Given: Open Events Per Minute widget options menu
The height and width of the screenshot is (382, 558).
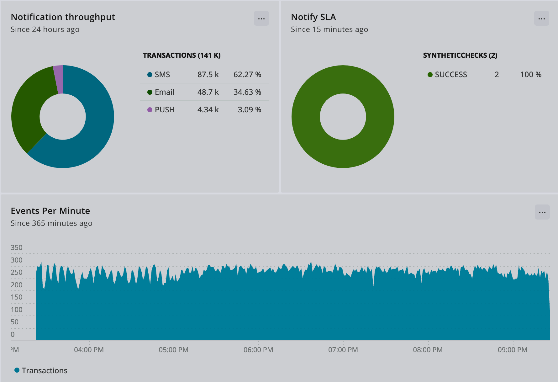Looking at the screenshot, I should coord(542,212).
